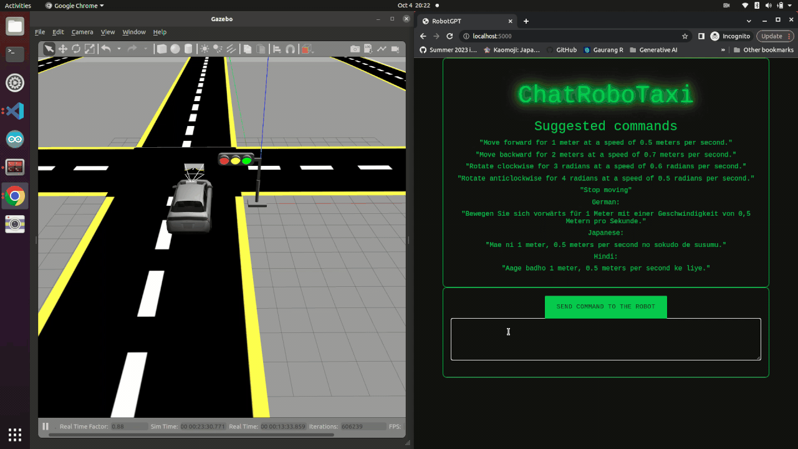798x449 pixels.
Task: Activate the Scale mode tool in Gazebo
Action: [x=90, y=49]
